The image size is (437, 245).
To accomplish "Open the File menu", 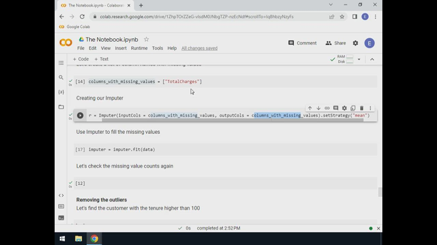I will click(x=81, y=48).
